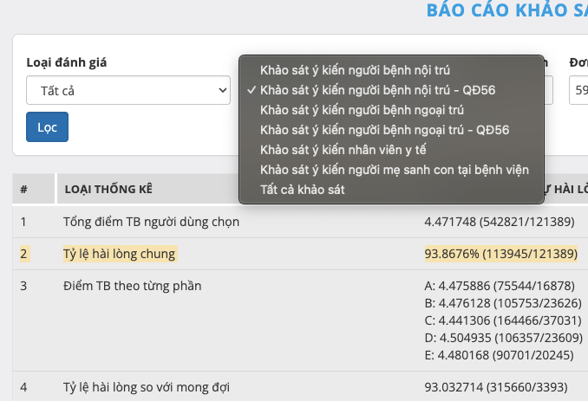Click checkmark beside người bệnh nội trú - QĐ56

[252, 89]
